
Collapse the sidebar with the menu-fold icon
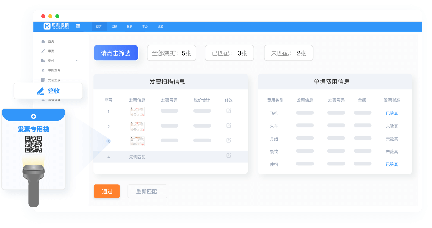pyautogui.click(x=78, y=26)
